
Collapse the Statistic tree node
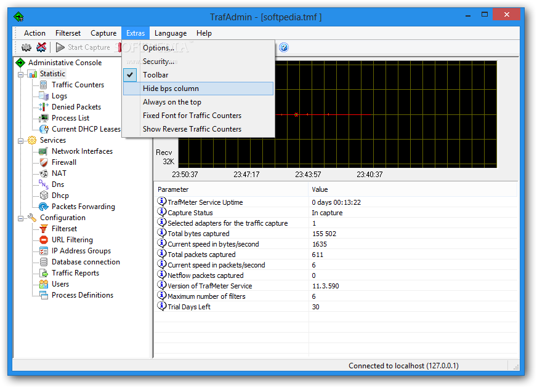pos(20,74)
